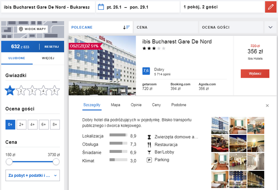This screenshot has width=278, height=190.
Task: Open the 1 pokój, 2 gości selector
Action: point(222,7)
